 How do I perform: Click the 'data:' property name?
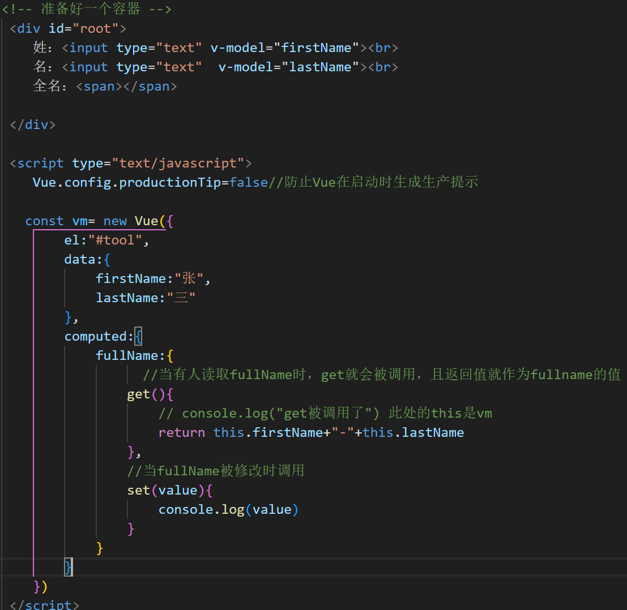pos(83,260)
